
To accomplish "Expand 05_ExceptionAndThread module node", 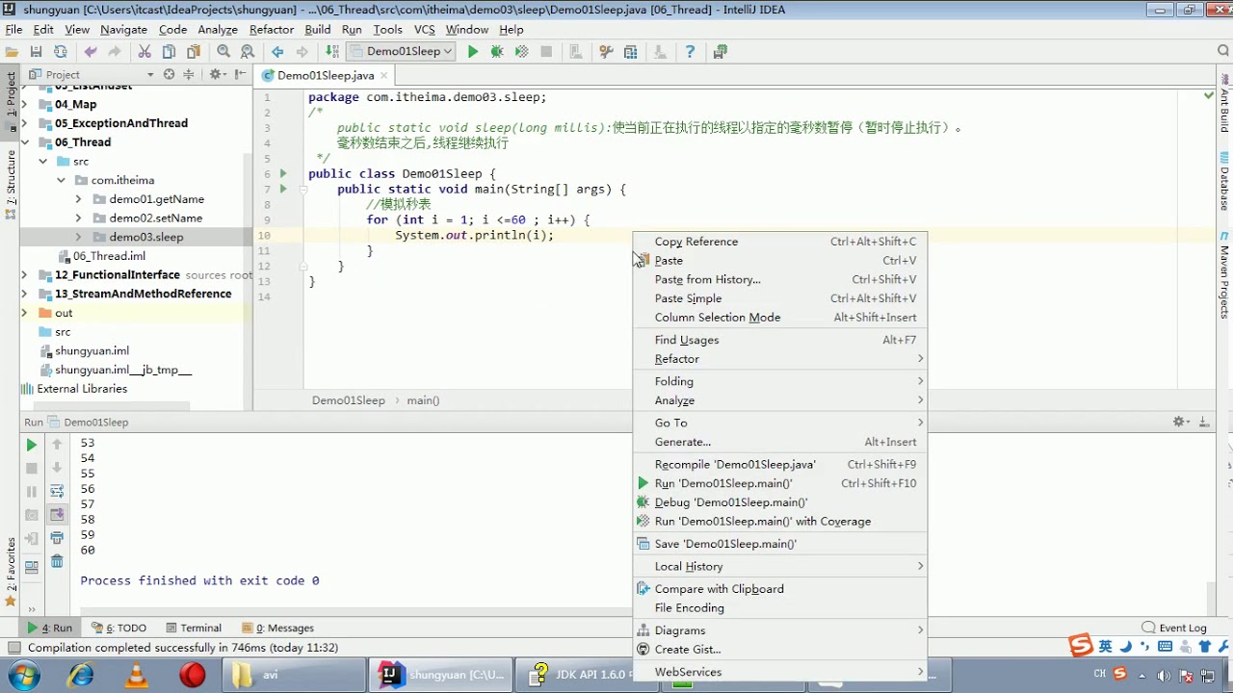I will (x=24, y=123).
